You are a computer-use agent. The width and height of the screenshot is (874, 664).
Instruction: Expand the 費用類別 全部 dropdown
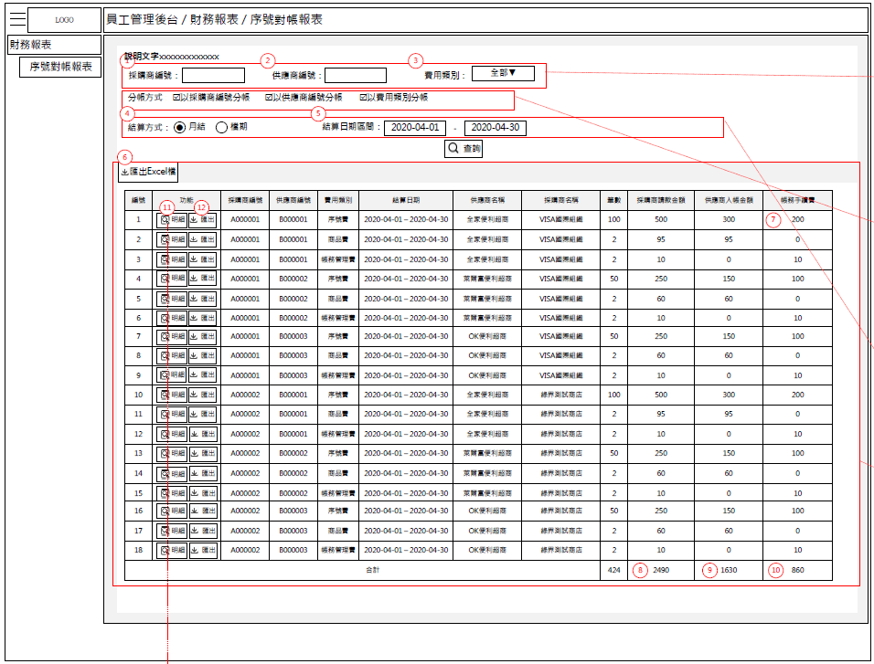click(x=503, y=73)
